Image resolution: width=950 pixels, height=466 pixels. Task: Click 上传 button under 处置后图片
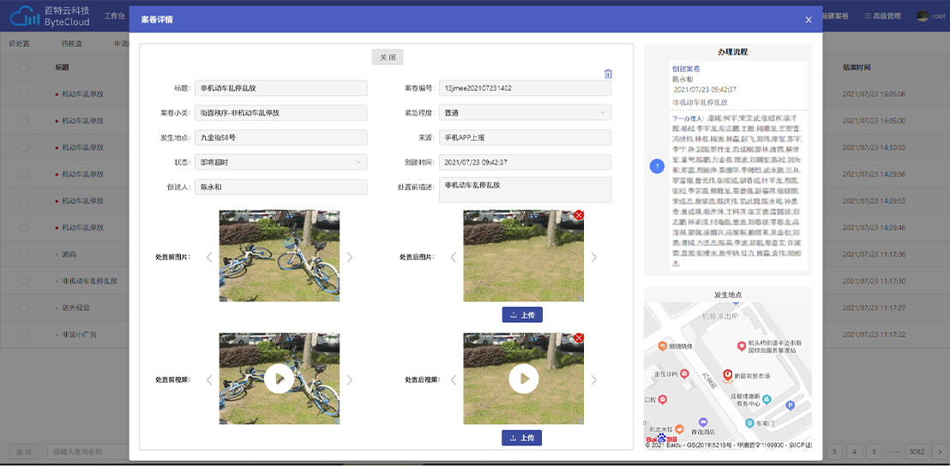pyautogui.click(x=522, y=314)
